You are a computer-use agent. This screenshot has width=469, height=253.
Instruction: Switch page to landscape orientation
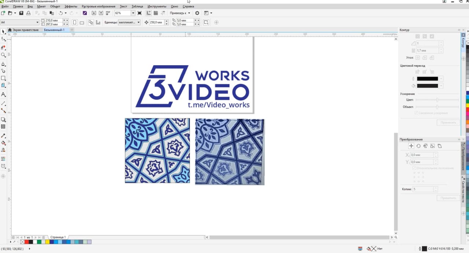point(82,23)
